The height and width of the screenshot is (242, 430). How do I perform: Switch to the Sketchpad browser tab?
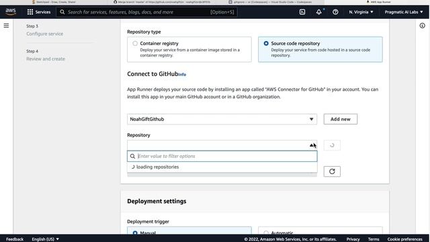click(x=54, y=2)
